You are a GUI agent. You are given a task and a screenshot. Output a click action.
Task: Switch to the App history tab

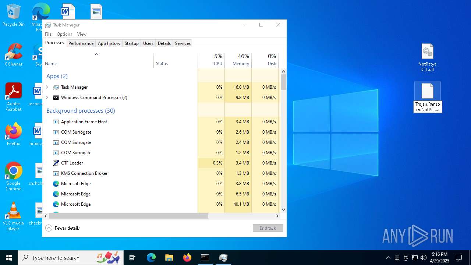[x=109, y=43]
